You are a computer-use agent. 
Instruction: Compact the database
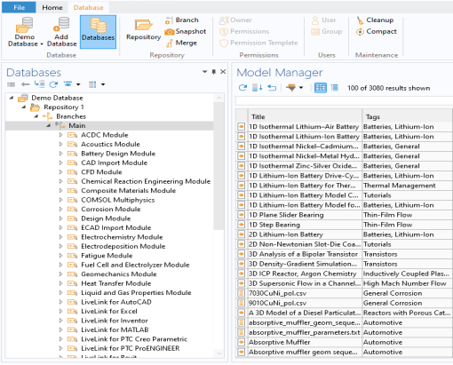click(377, 31)
